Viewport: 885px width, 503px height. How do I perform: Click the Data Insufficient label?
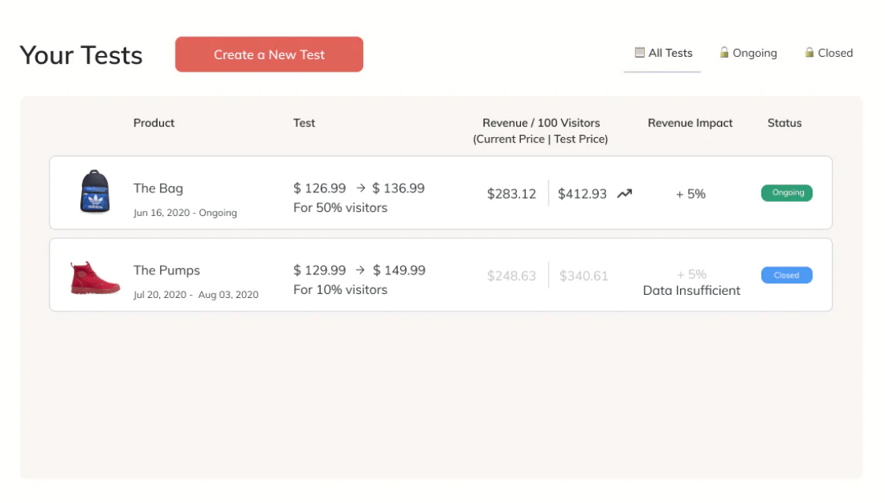[x=691, y=290]
